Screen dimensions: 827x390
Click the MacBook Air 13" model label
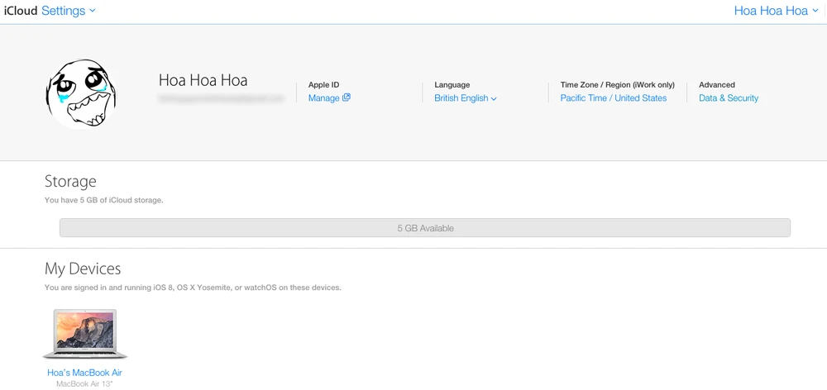click(84, 384)
